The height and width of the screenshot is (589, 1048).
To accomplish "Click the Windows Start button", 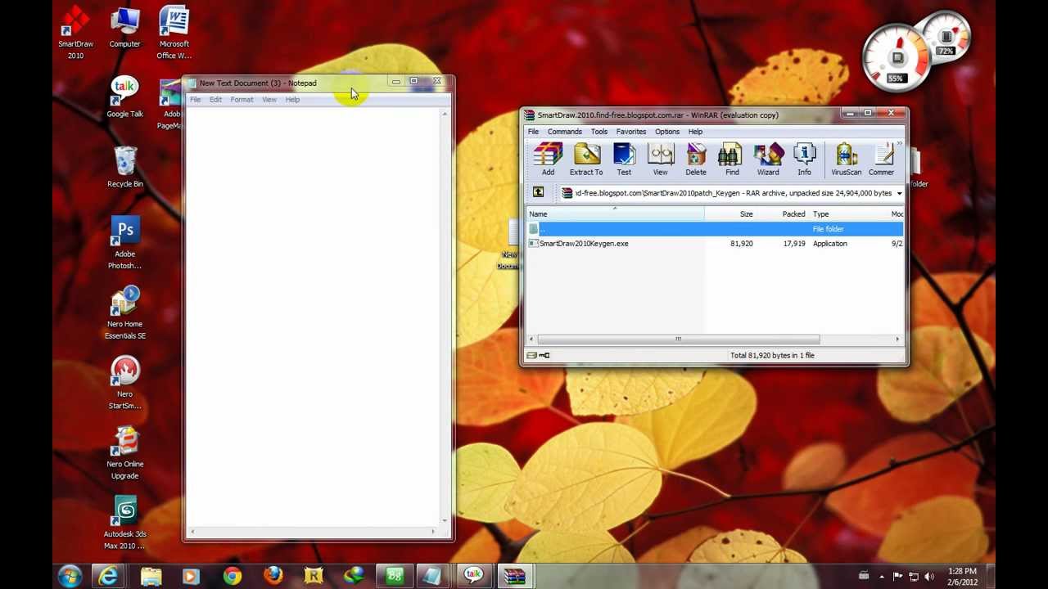I will [x=70, y=576].
